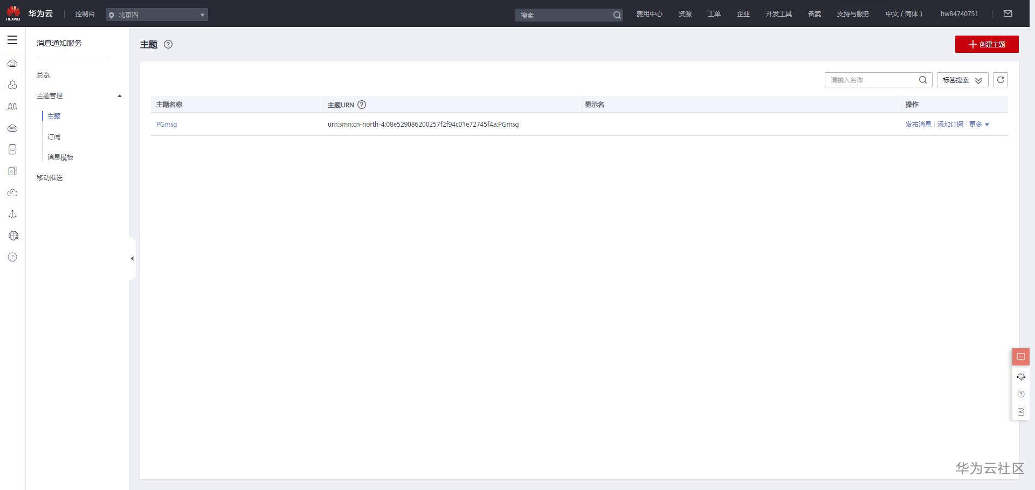Refresh the topic list
Viewport: 1035px width, 490px height.
coord(1000,80)
